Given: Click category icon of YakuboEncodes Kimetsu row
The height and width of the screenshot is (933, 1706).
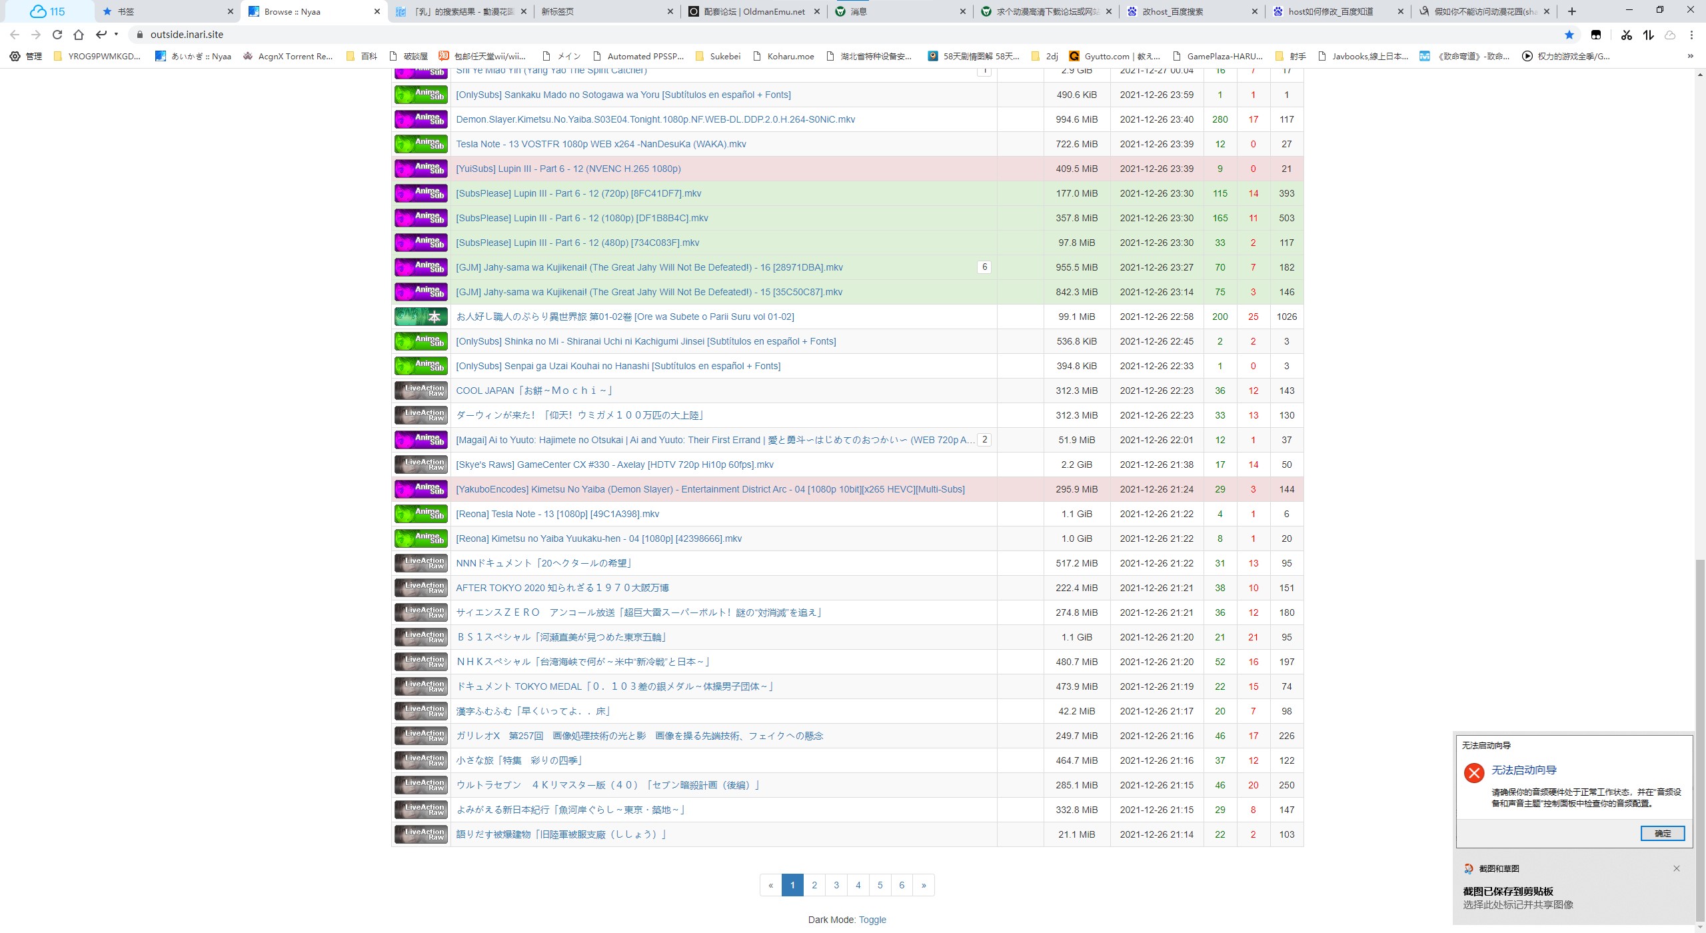Looking at the screenshot, I should coord(421,489).
